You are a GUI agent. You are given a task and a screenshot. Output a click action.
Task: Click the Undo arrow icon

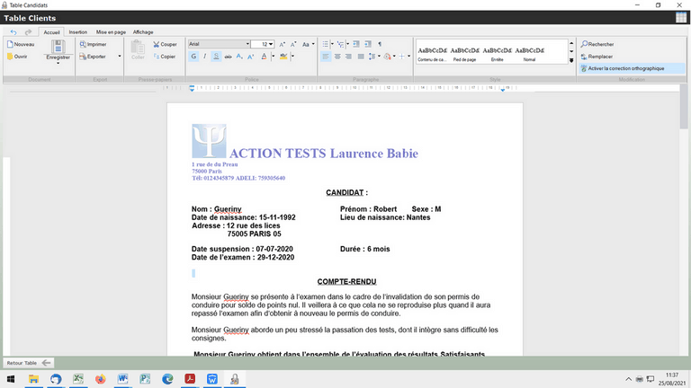pyautogui.click(x=13, y=32)
